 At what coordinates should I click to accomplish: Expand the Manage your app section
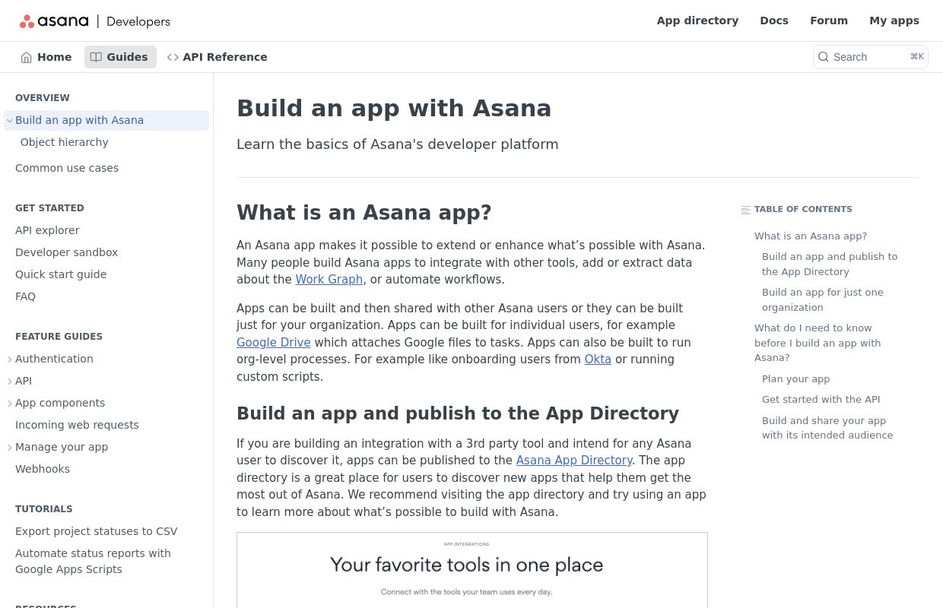(10, 447)
